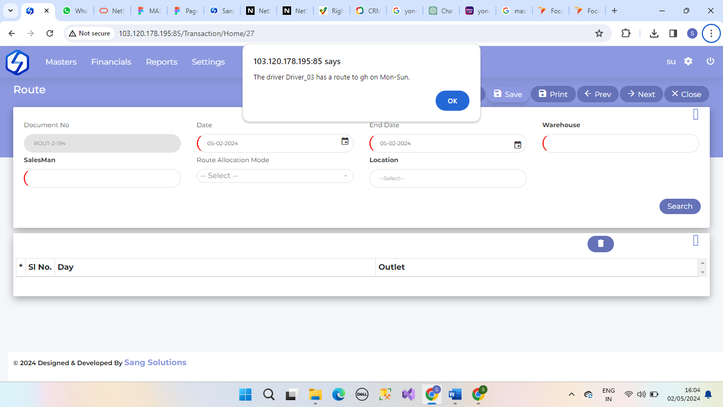Bookmark this page with the star icon
This screenshot has height=407, width=723.
click(x=599, y=33)
